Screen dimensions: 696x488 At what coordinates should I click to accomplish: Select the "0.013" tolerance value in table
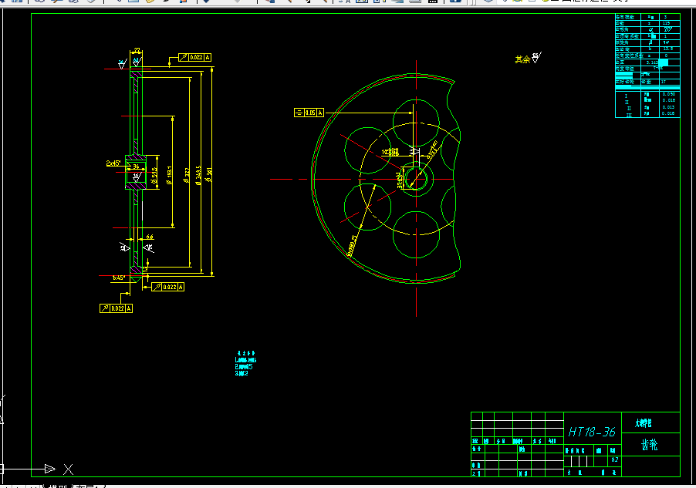point(668,107)
